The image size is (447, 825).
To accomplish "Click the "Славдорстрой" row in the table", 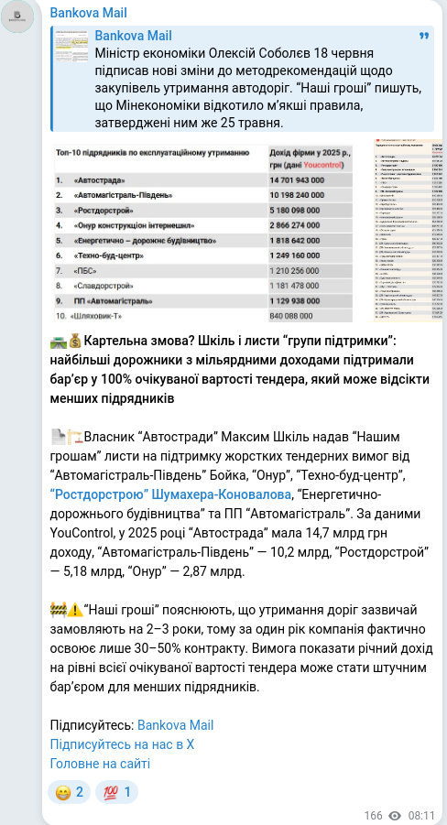I will click(x=203, y=286).
